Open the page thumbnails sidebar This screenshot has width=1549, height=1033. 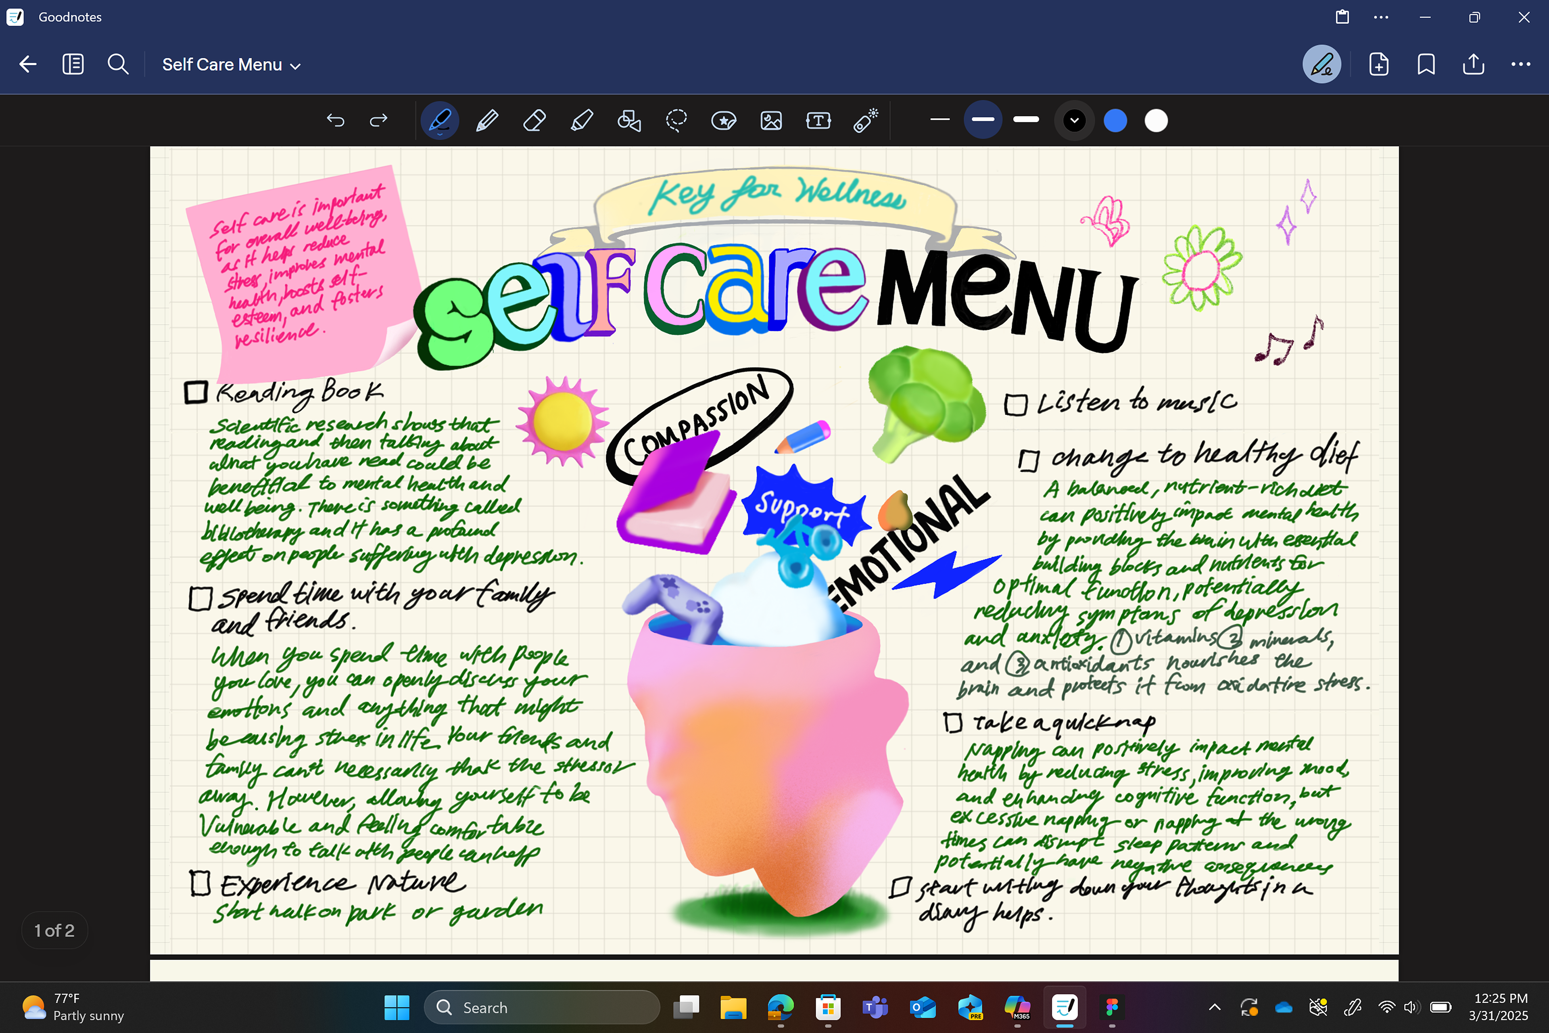(x=73, y=65)
